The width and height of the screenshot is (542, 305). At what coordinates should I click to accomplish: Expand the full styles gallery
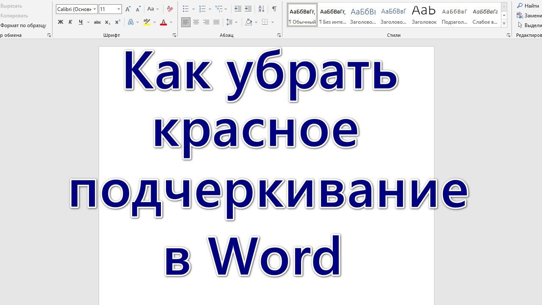point(504,23)
